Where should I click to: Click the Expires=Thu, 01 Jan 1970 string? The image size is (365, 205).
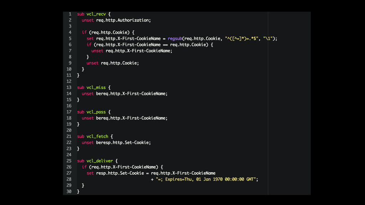tap(206, 179)
